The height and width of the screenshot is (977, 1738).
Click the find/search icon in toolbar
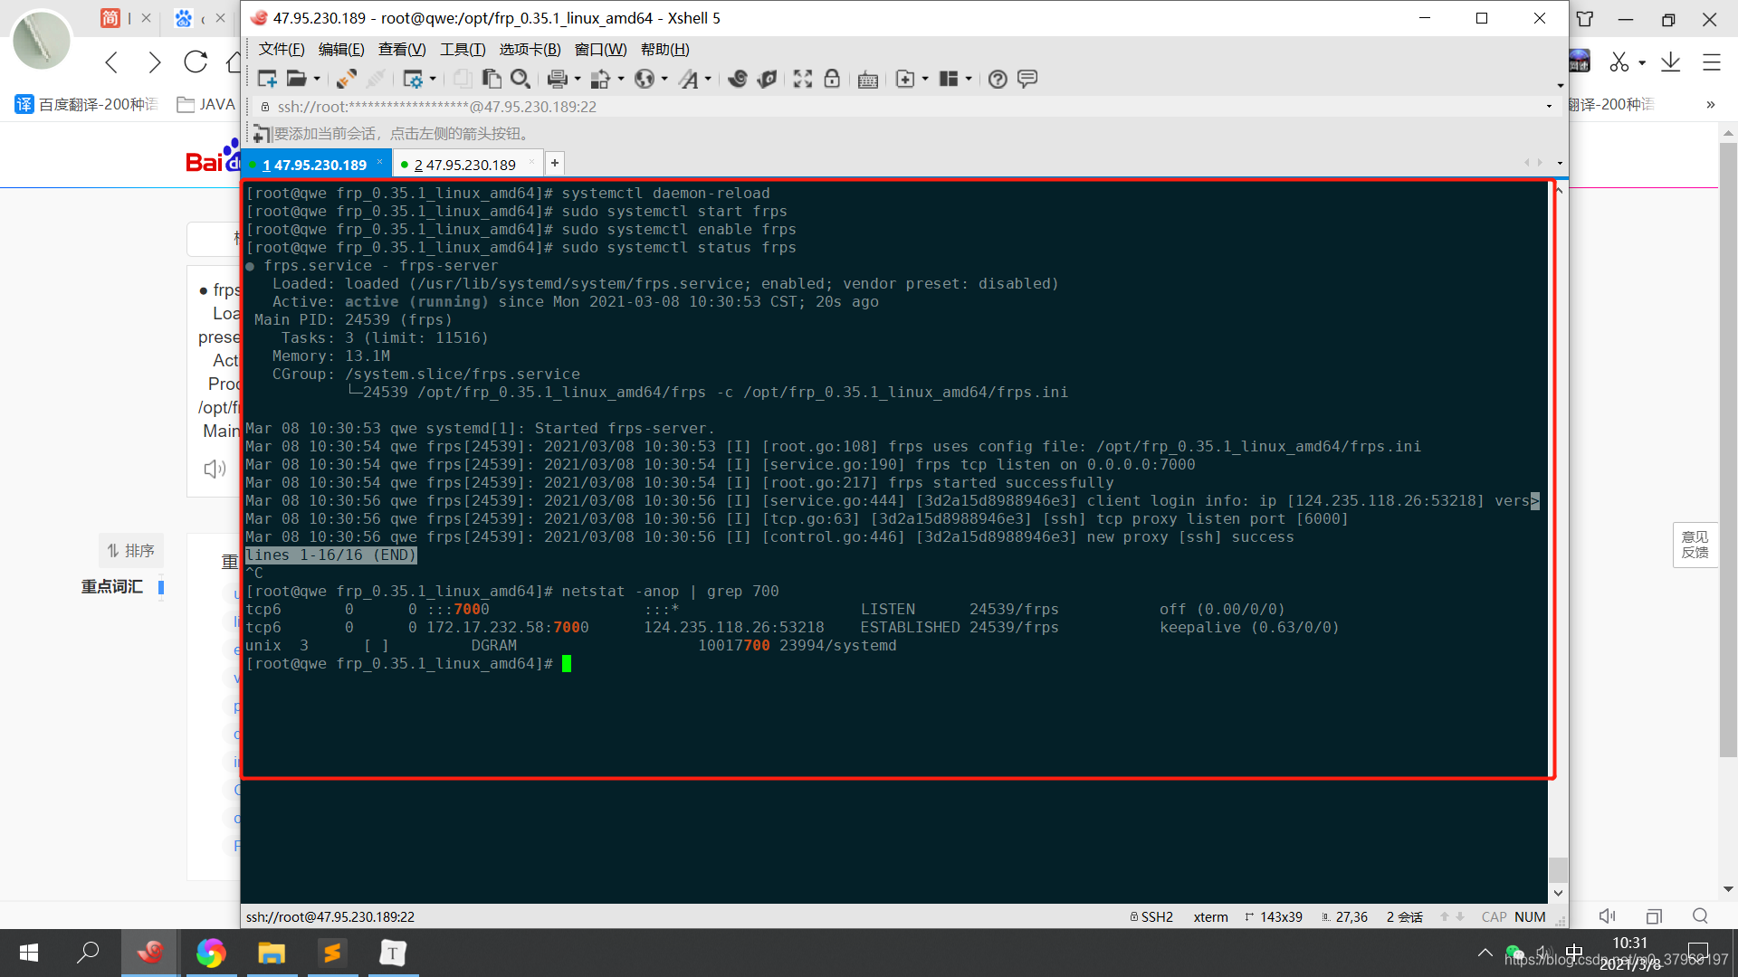click(520, 79)
